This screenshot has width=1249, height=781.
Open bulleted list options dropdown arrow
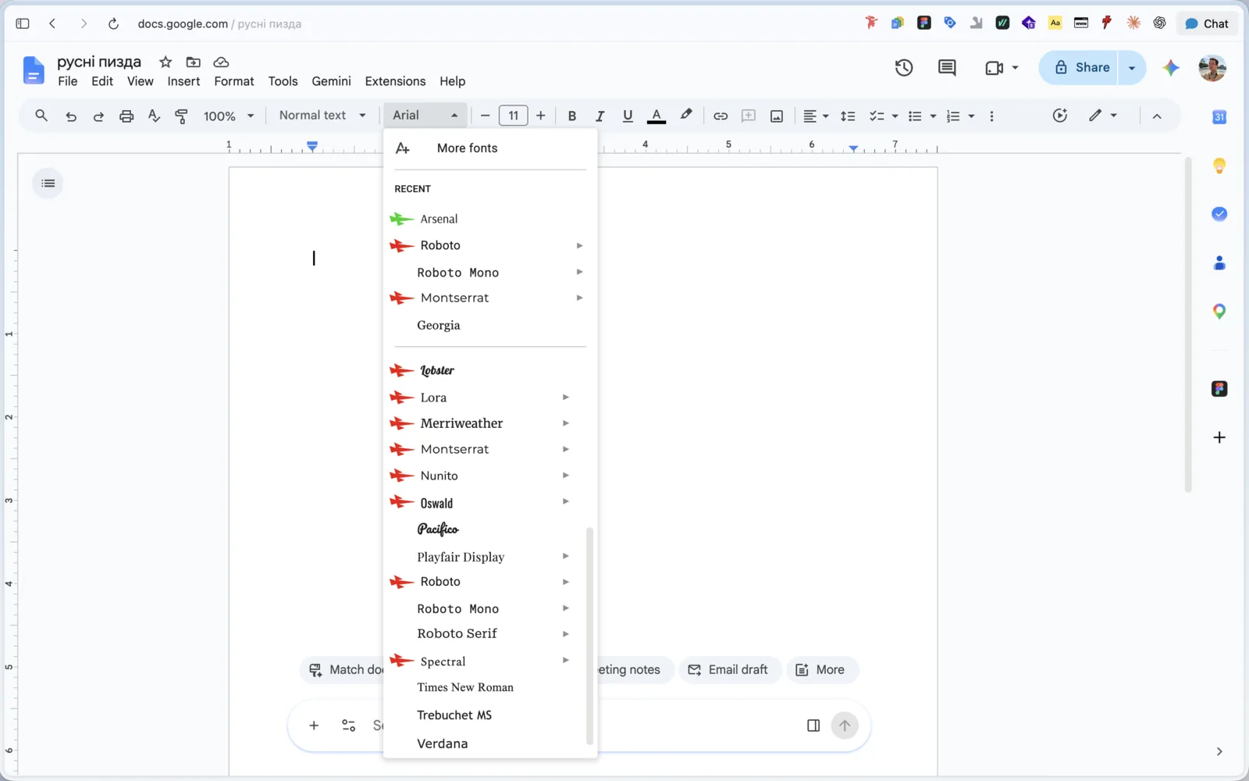pyautogui.click(x=933, y=116)
